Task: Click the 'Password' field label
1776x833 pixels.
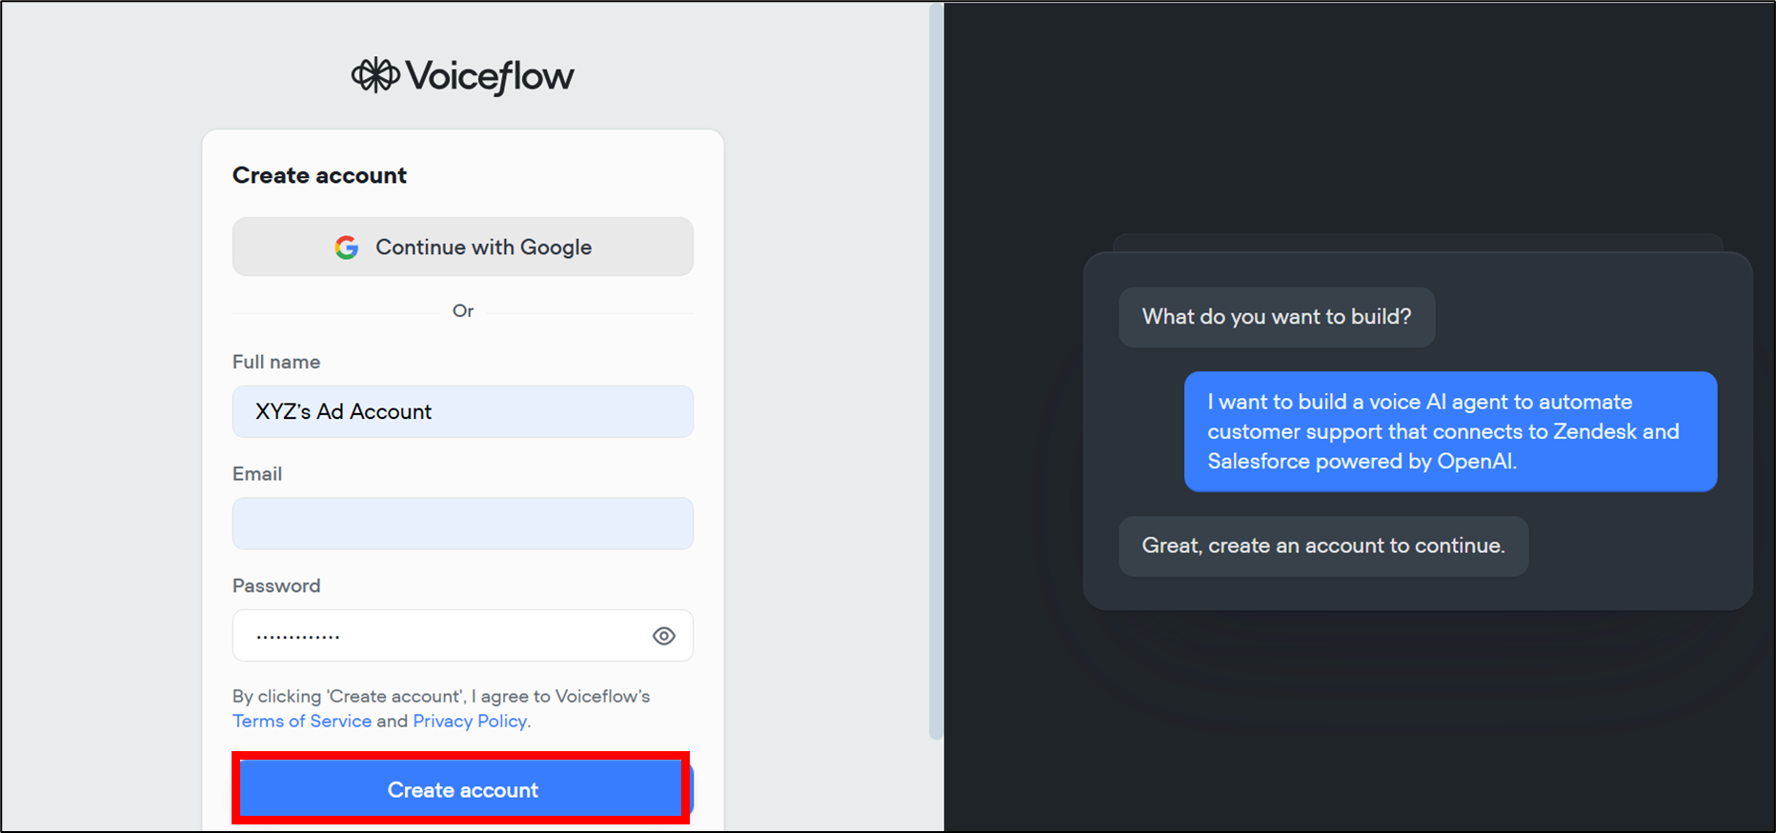Action: coord(276,585)
